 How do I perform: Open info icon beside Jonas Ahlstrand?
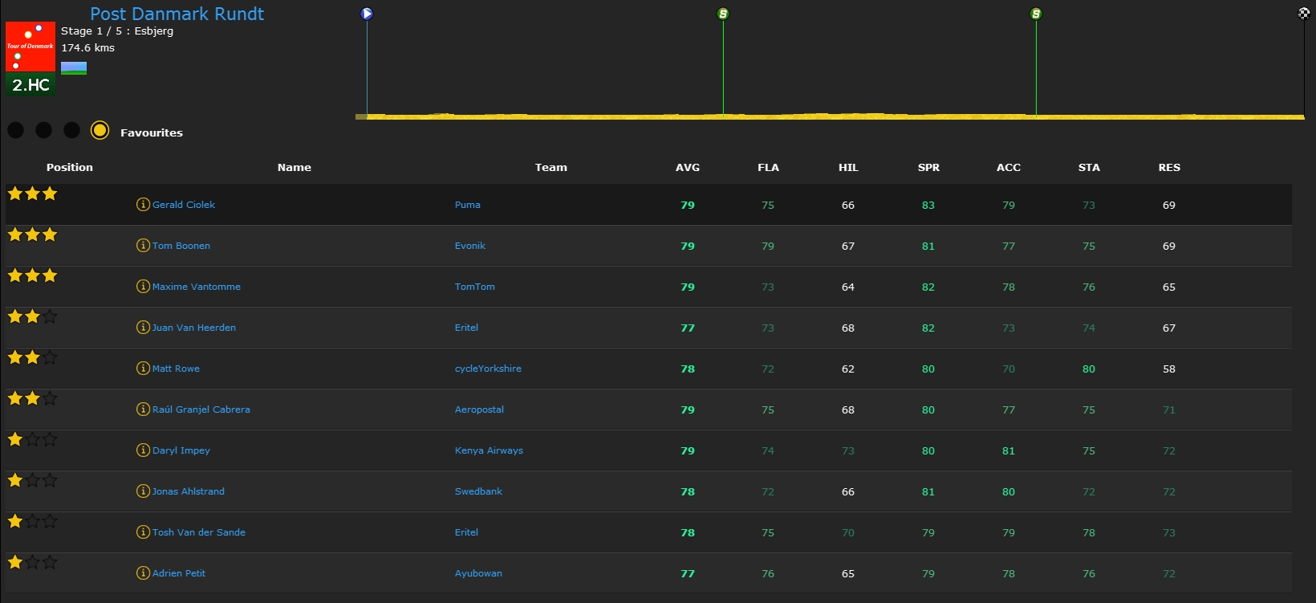[x=143, y=491]
